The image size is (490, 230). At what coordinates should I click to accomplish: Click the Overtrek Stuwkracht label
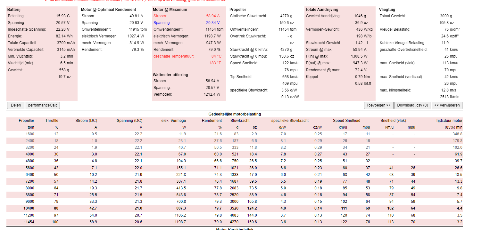tap(248, 36)
